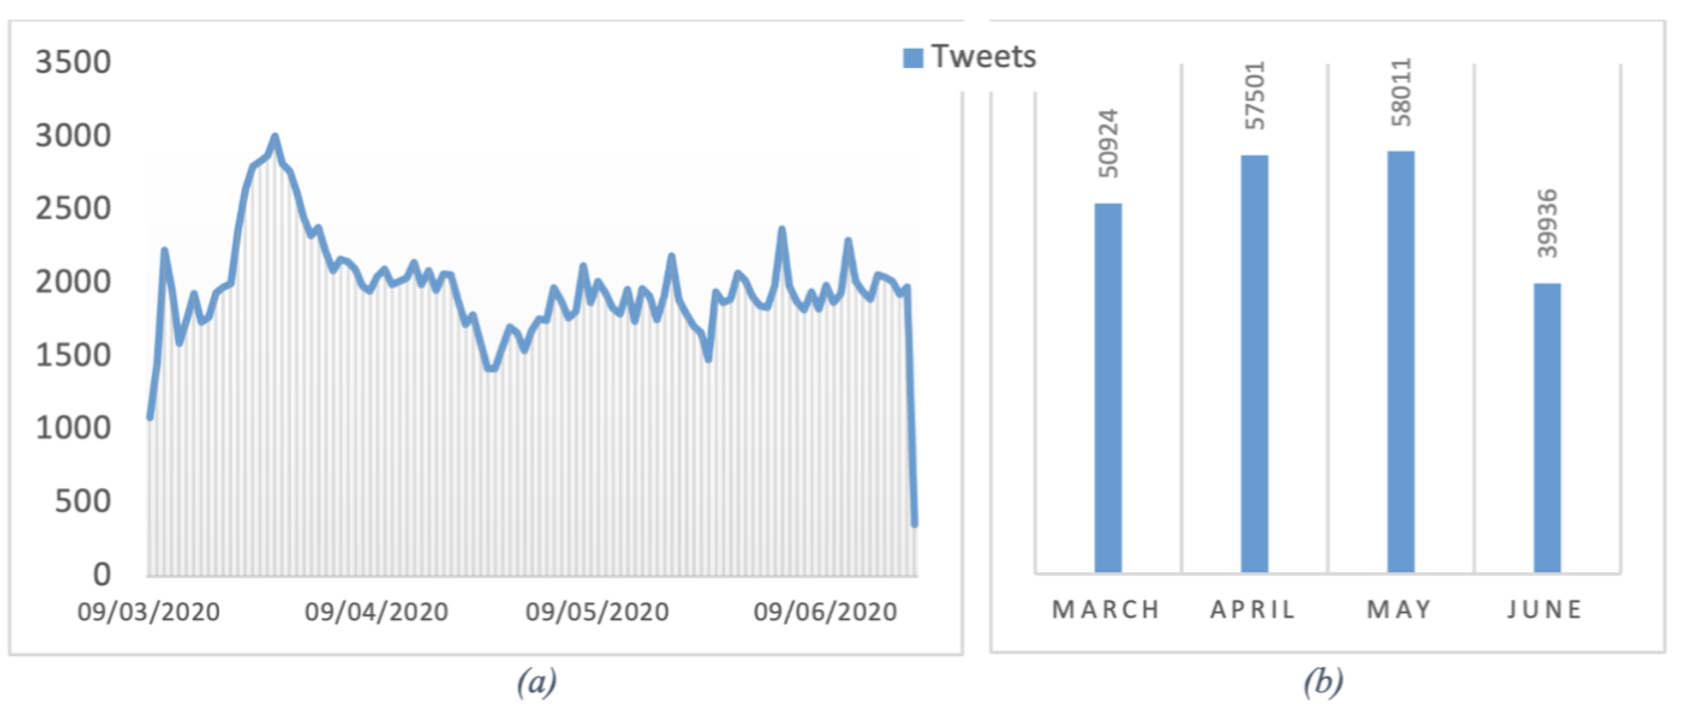Click the 09/03/2020 date axis label
Screen dimensions: 1691x716
[x=149, y=612]
